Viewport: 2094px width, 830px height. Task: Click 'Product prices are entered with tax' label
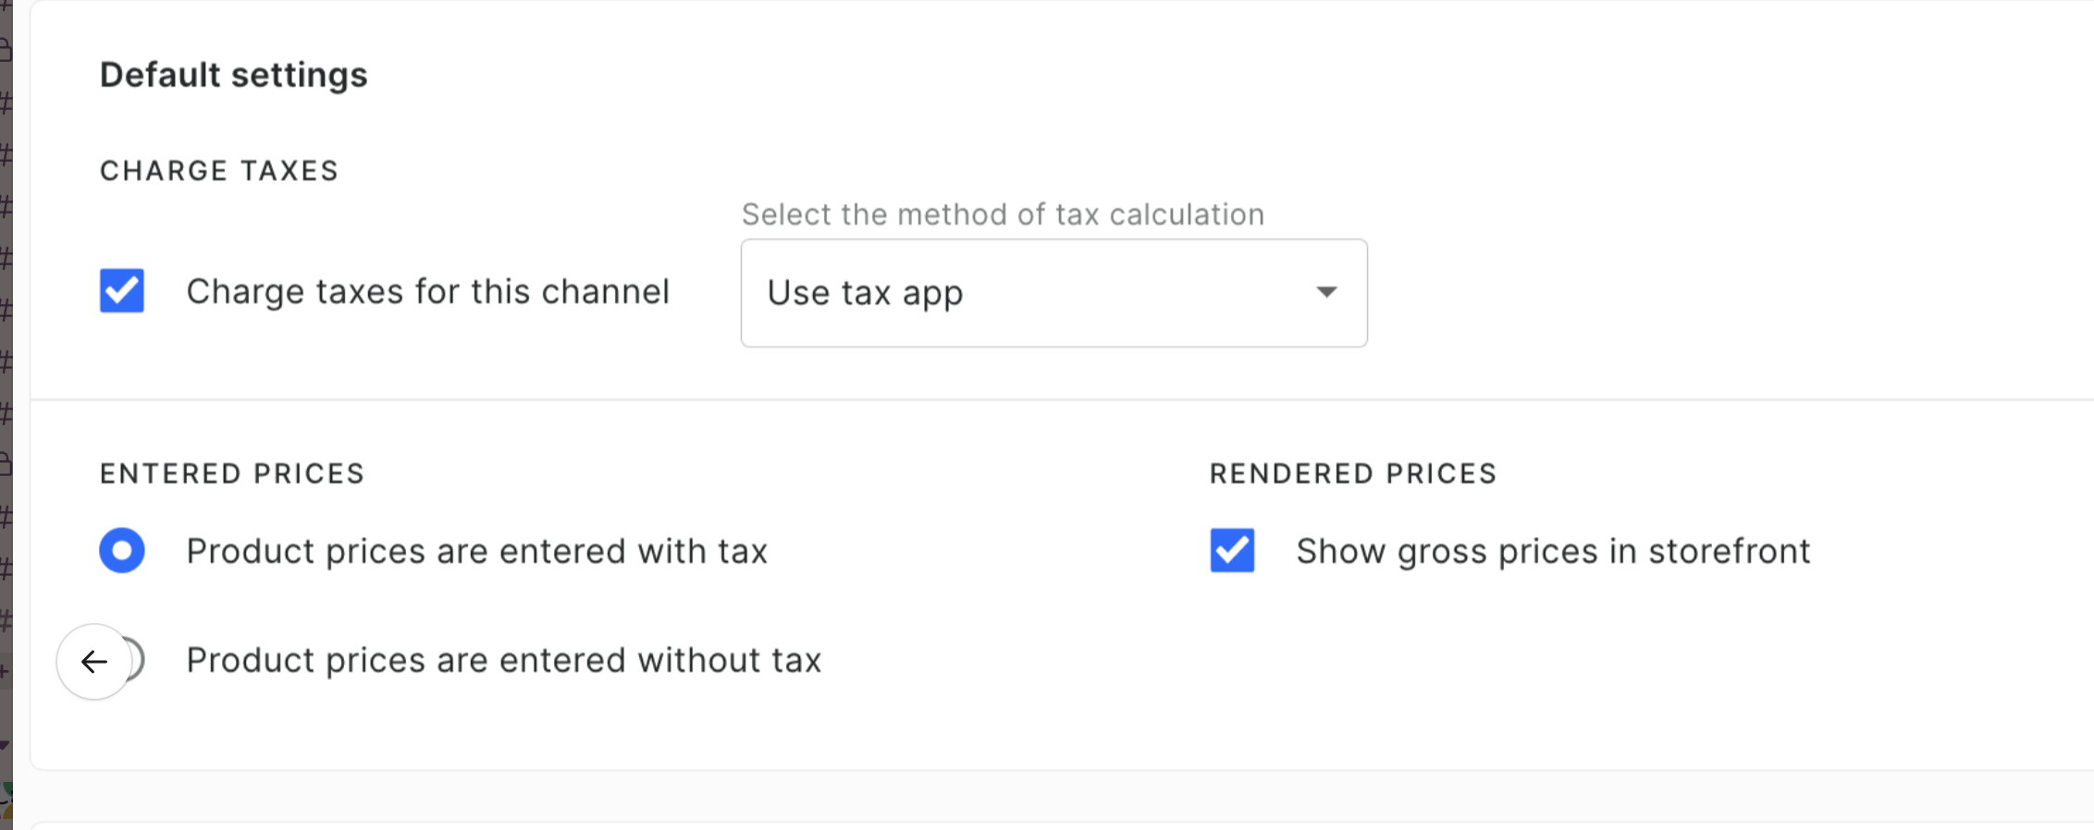[x=476, y=551]
